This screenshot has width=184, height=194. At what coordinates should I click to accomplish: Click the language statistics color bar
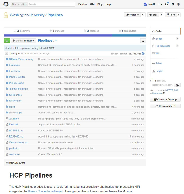point(75,35)
